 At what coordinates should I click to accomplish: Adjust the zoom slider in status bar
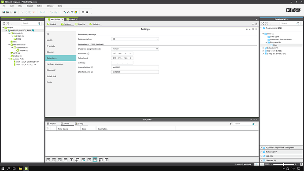[x=283, y=164]
